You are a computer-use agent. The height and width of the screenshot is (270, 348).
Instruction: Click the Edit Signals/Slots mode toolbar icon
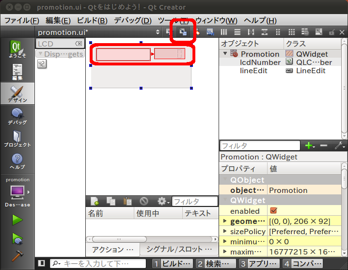183,32
